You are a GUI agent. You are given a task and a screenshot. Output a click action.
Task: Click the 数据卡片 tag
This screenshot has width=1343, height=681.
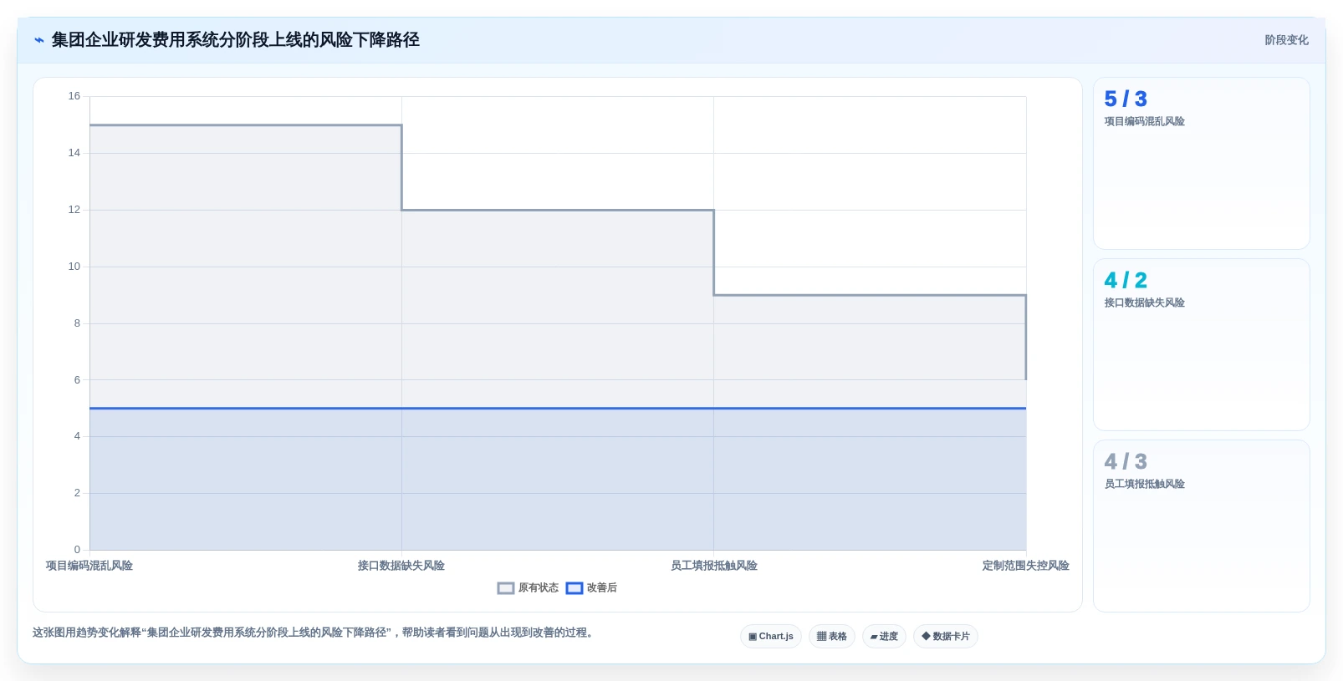[946, 637]
